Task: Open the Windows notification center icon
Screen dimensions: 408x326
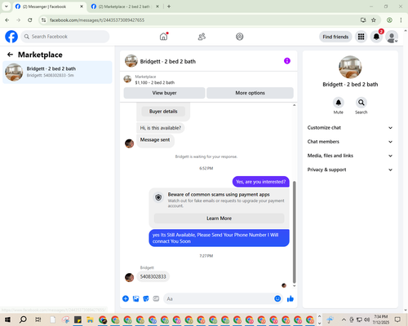Action: coord(397,319)
